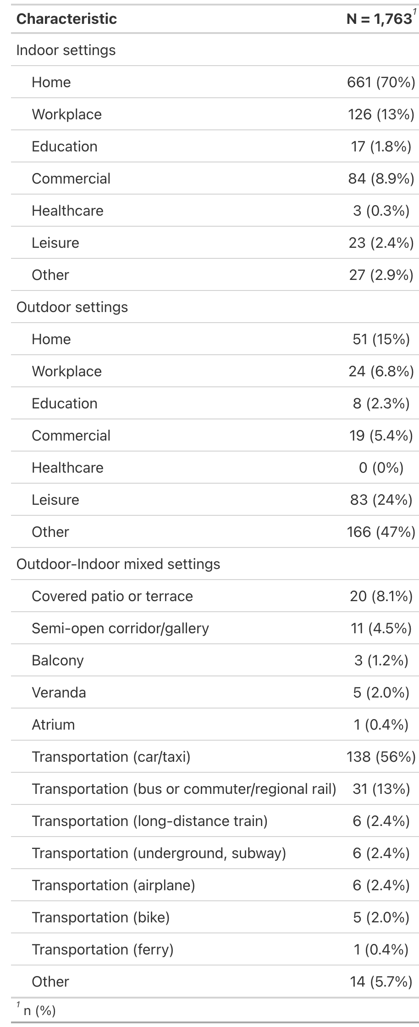Click the Veranda row label
Image resolution: width=419 pixels, height=1027 pixels.
click(x=59, y=692)
